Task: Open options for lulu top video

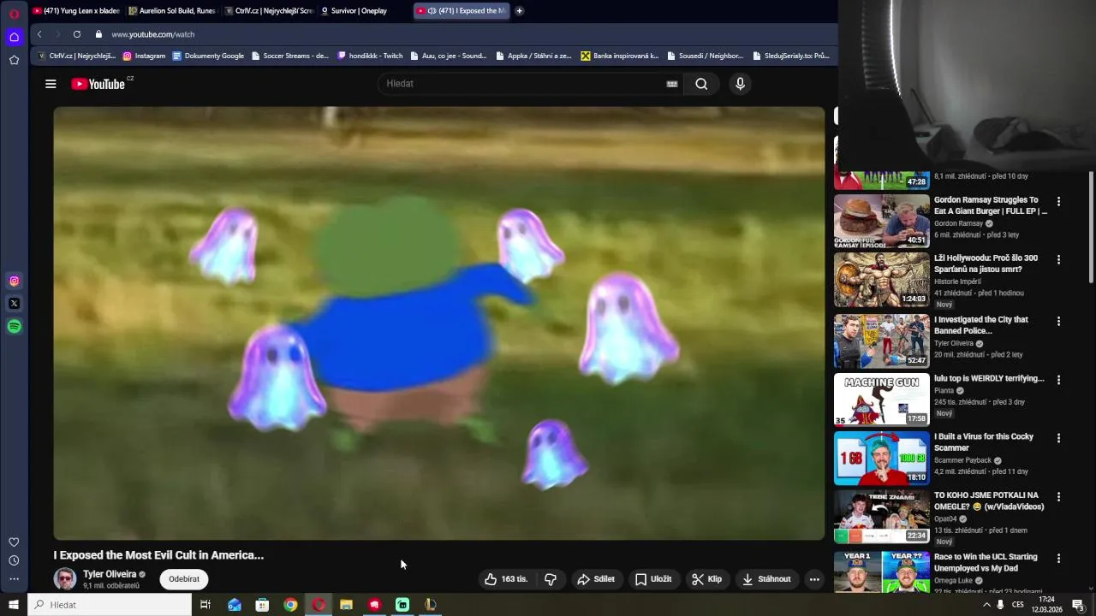Action: click(1058, 380)
